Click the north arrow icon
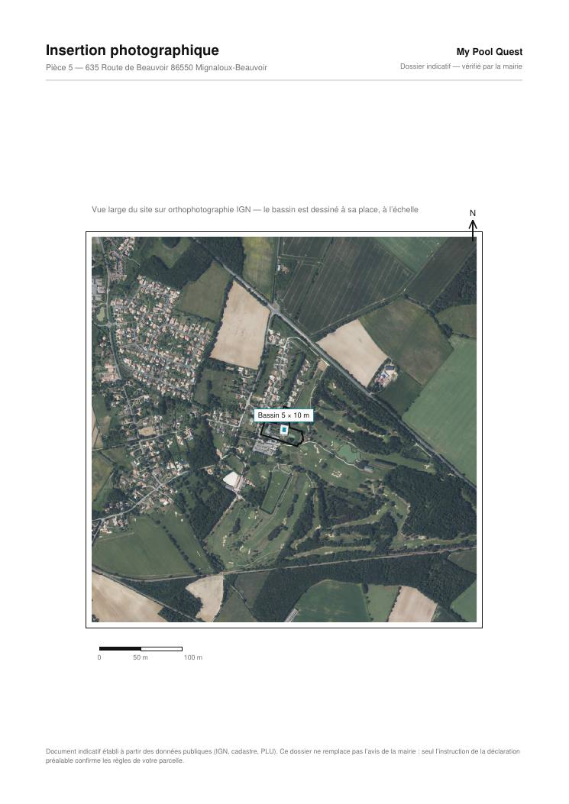Viewport: 569px width, 804px height. (473, 231)
